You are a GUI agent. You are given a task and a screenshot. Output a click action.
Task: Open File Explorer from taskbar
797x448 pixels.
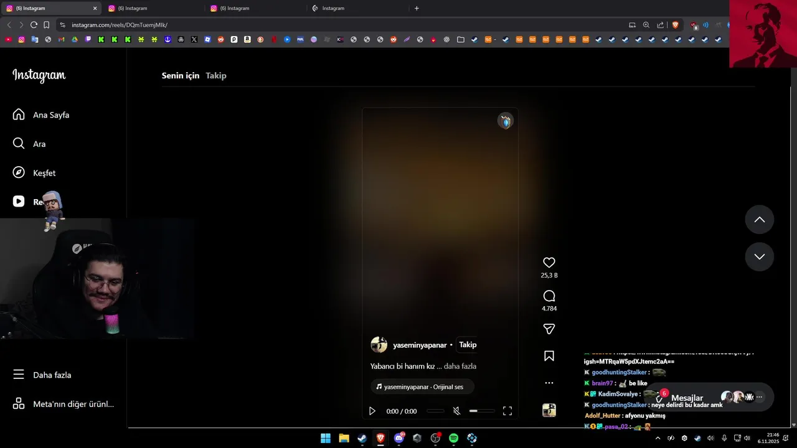pos(344,438)
